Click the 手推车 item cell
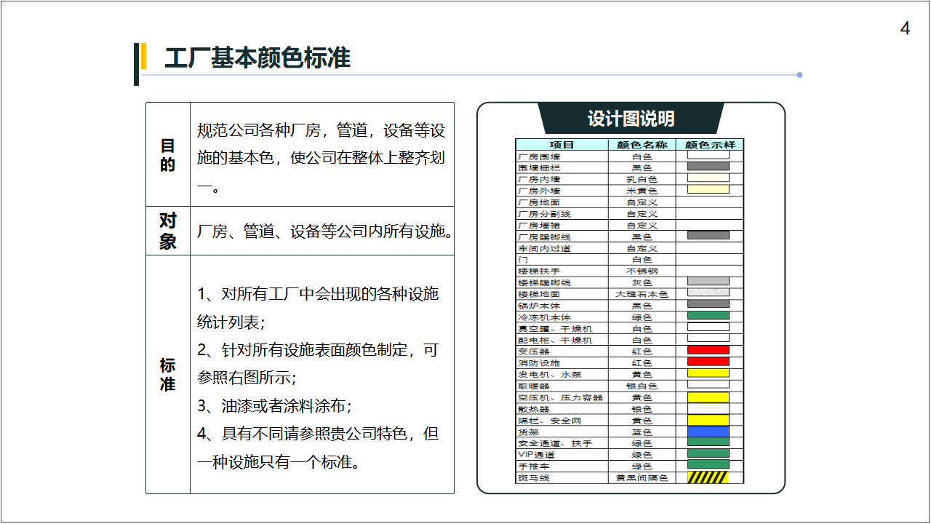931x524 pixels. (x=562, y=466)
